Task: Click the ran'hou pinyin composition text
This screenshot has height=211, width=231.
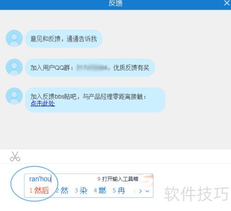Action: click(x=40, y=179)
